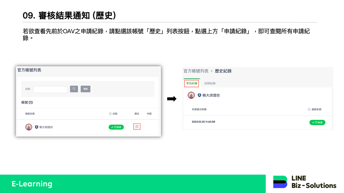Switch to the 提問紀錄 tab
Image resolution: width=344 pixels, height=193 pixels.
click(210, 83)
